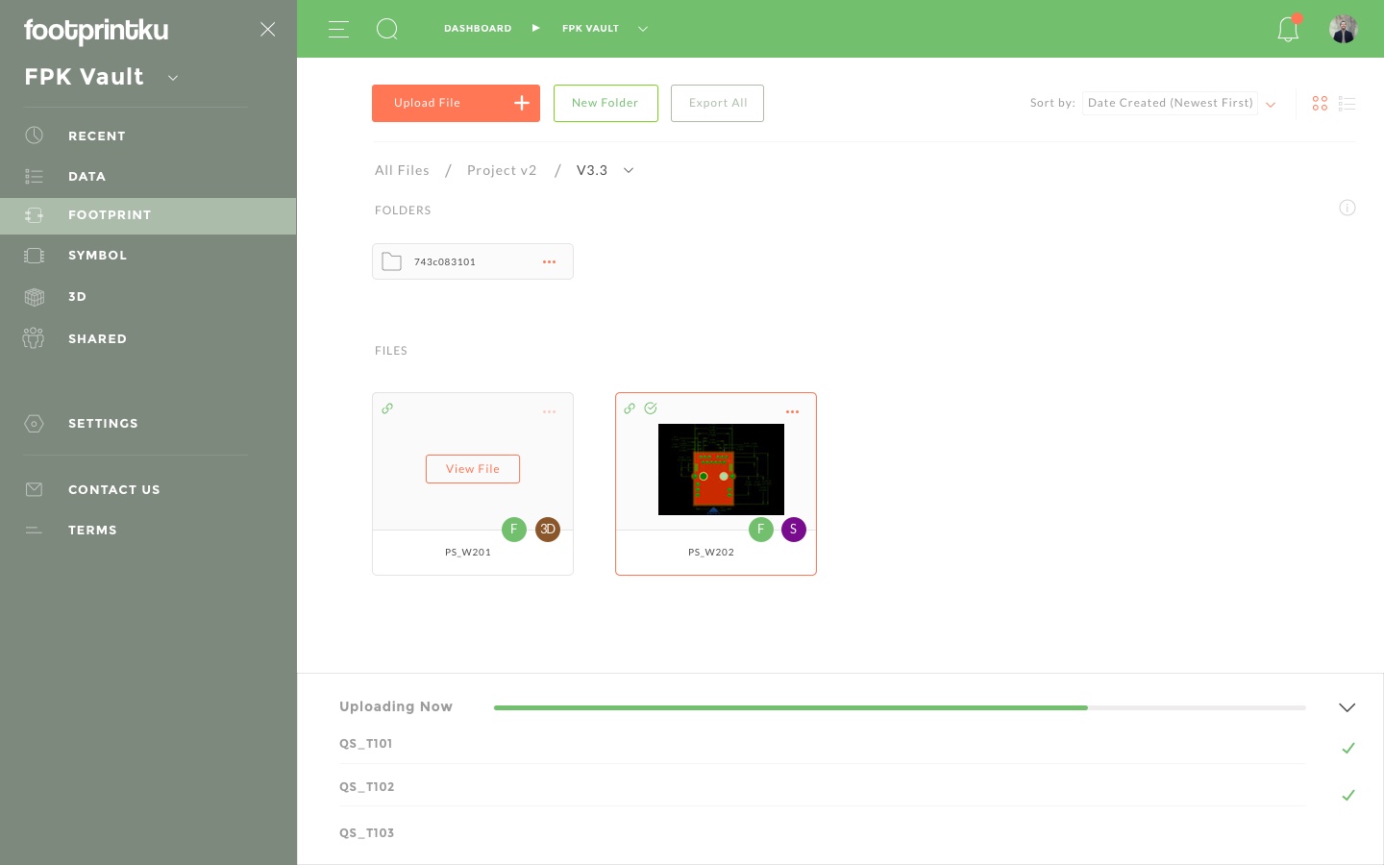Click the Upload File button
Image resolution: width=1384 pixels, height=865 pixels.
[x=456, y=103]
